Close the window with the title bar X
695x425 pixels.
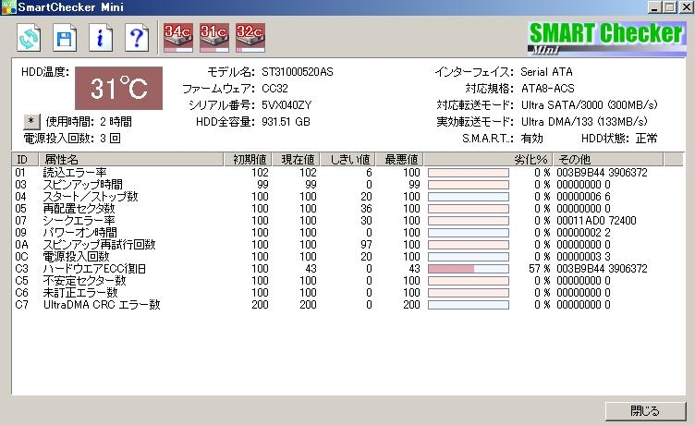click(686, 7)
